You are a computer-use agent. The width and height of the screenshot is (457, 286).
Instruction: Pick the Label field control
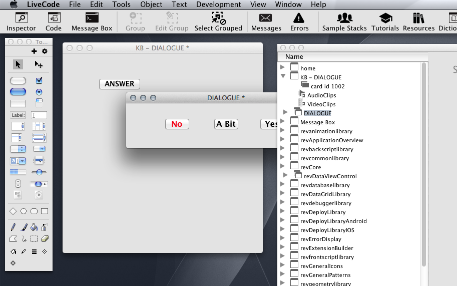pyautogui.click(x=18, y=115)
